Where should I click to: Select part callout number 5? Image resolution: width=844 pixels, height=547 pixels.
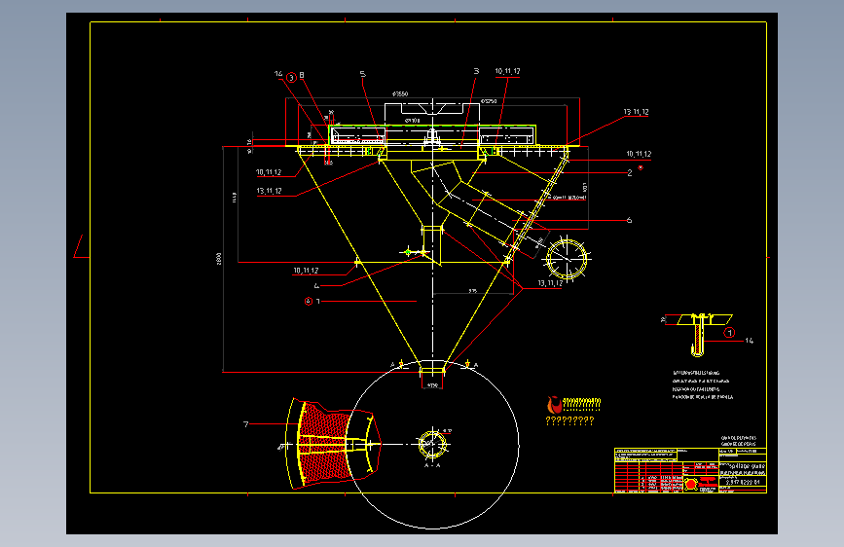pos(363,74)
